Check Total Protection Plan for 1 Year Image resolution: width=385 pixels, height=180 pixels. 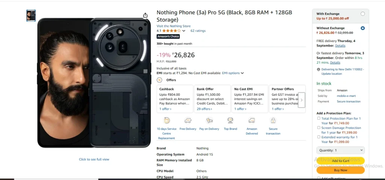pos(319,118)
